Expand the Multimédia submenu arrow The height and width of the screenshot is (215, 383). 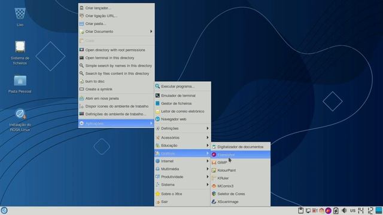point(208,169)
